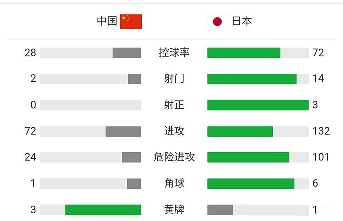Click the China flag icon
343x221 pixels.
click(131, 21)
